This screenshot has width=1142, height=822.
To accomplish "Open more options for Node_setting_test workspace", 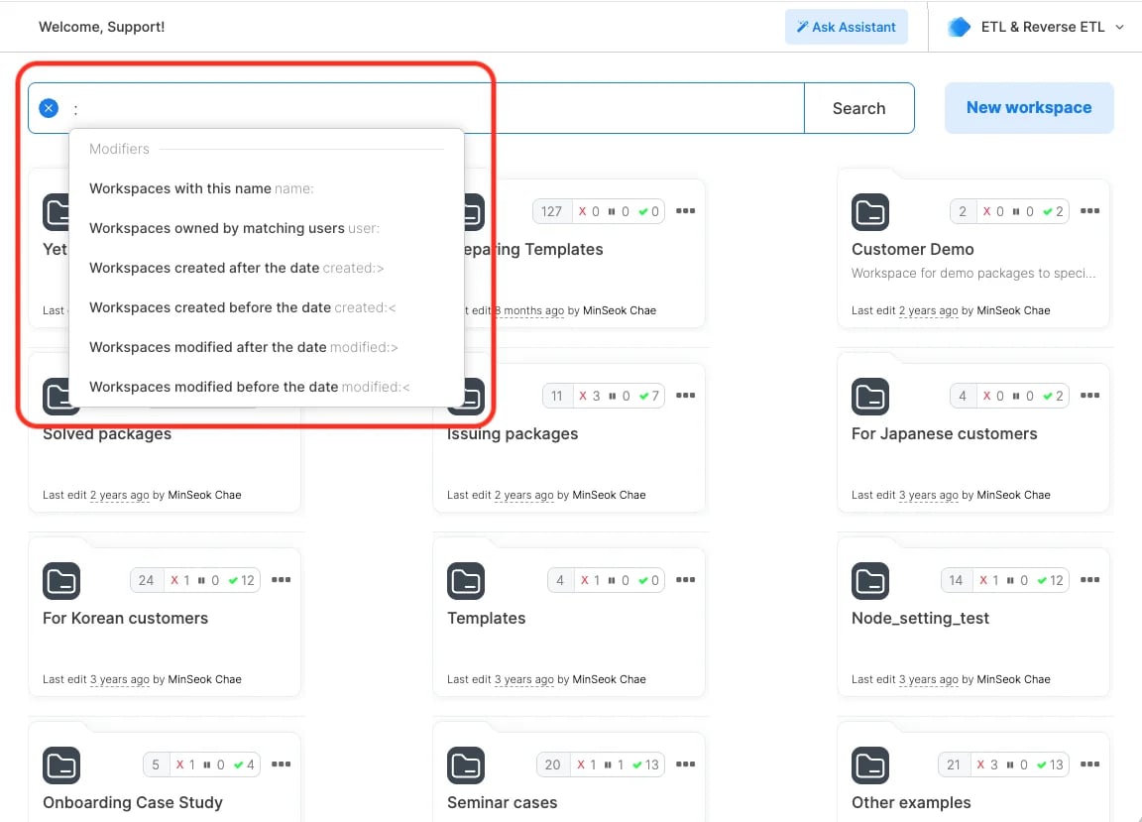I will [x=1089, y=579].
